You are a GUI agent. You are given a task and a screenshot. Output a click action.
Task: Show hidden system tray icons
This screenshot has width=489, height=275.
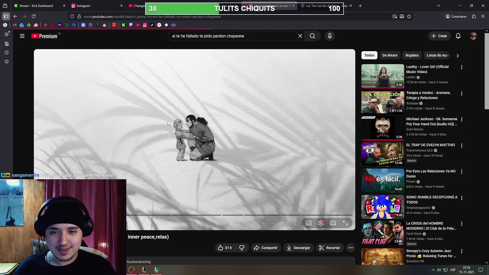point(433,270)
